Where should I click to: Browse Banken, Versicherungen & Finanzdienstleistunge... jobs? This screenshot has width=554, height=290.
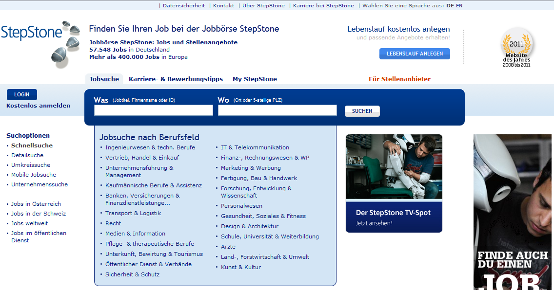(x=142, y=199)
